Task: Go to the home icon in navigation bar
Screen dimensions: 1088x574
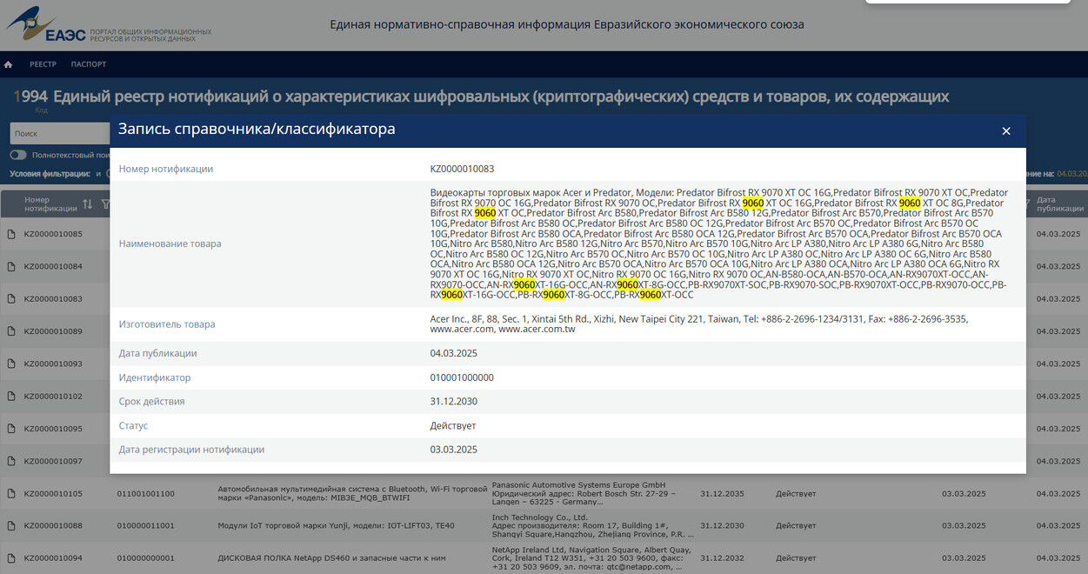Action: click(8, 64)
